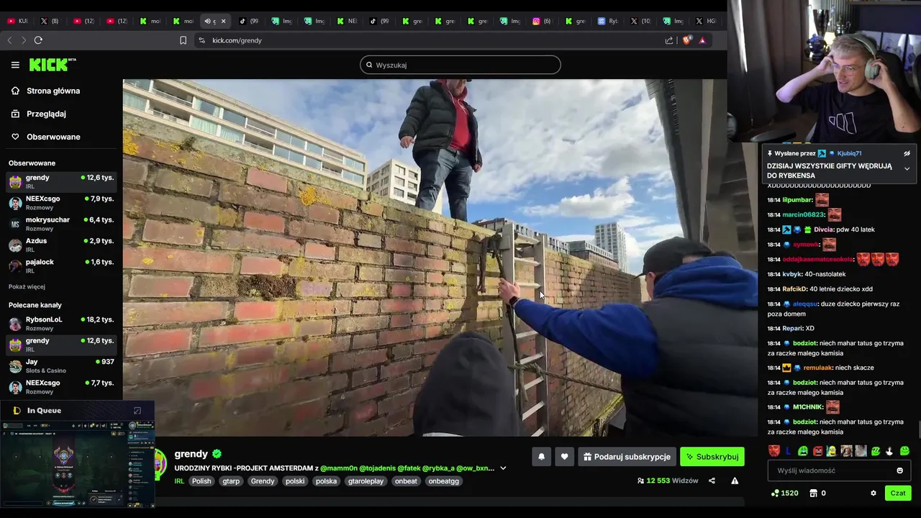The image size is (921, 518).
Task: Click the share page icon in address bar
Action: coord(669,40)
